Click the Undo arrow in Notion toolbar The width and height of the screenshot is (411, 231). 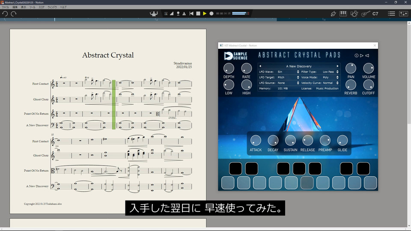[x=5, y=14]
